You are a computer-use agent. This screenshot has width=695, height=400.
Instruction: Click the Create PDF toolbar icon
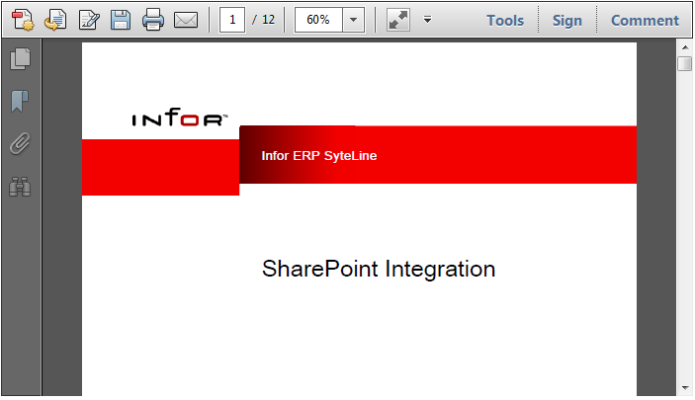coord(23,20)
